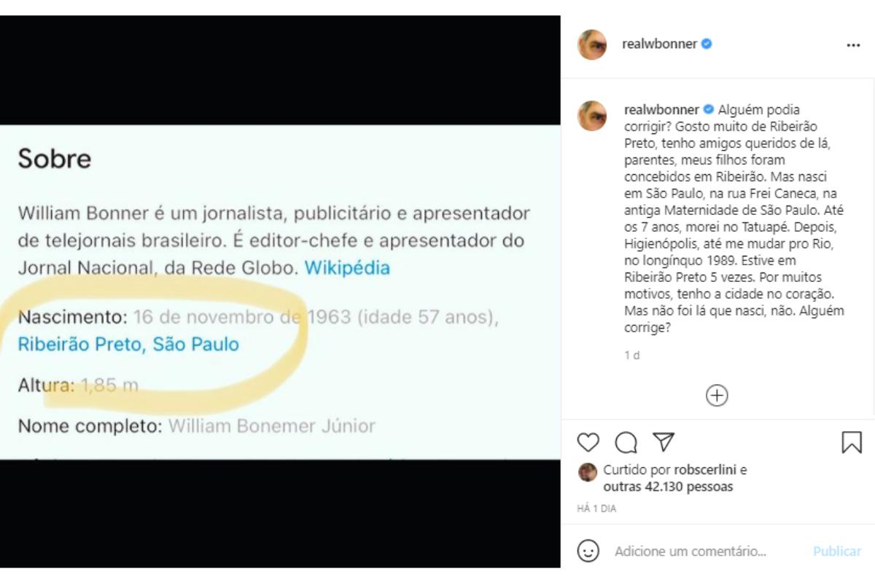This screenshot has width=875, height=583.
Task: Load more comments with the plus circle
Action: pyautogui.click(x=717, y=395)
